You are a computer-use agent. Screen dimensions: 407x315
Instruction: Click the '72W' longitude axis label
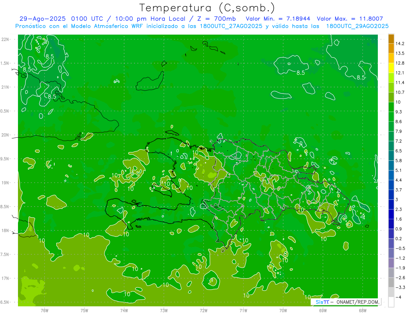[x=203, y=311]
